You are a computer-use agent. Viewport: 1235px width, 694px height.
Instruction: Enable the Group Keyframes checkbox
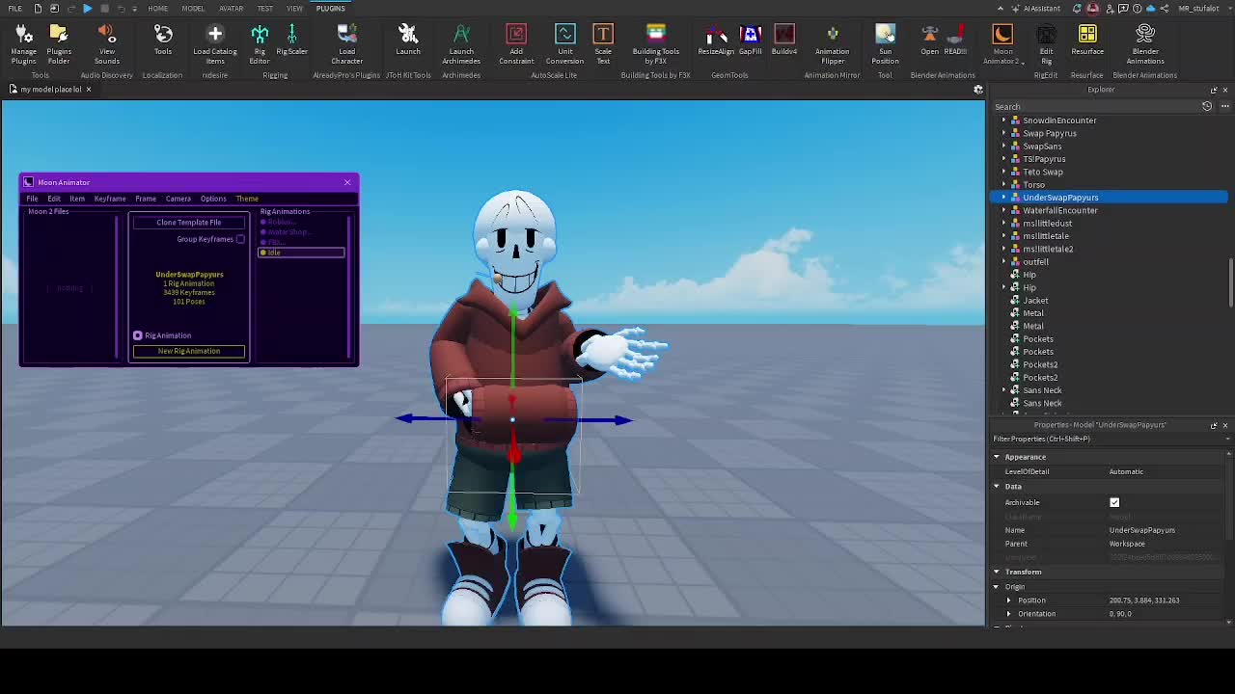240,239
